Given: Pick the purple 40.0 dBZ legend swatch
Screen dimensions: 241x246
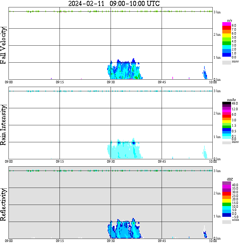Looking at the screenshot, I should pyautogui.click(x=227, y=183).
